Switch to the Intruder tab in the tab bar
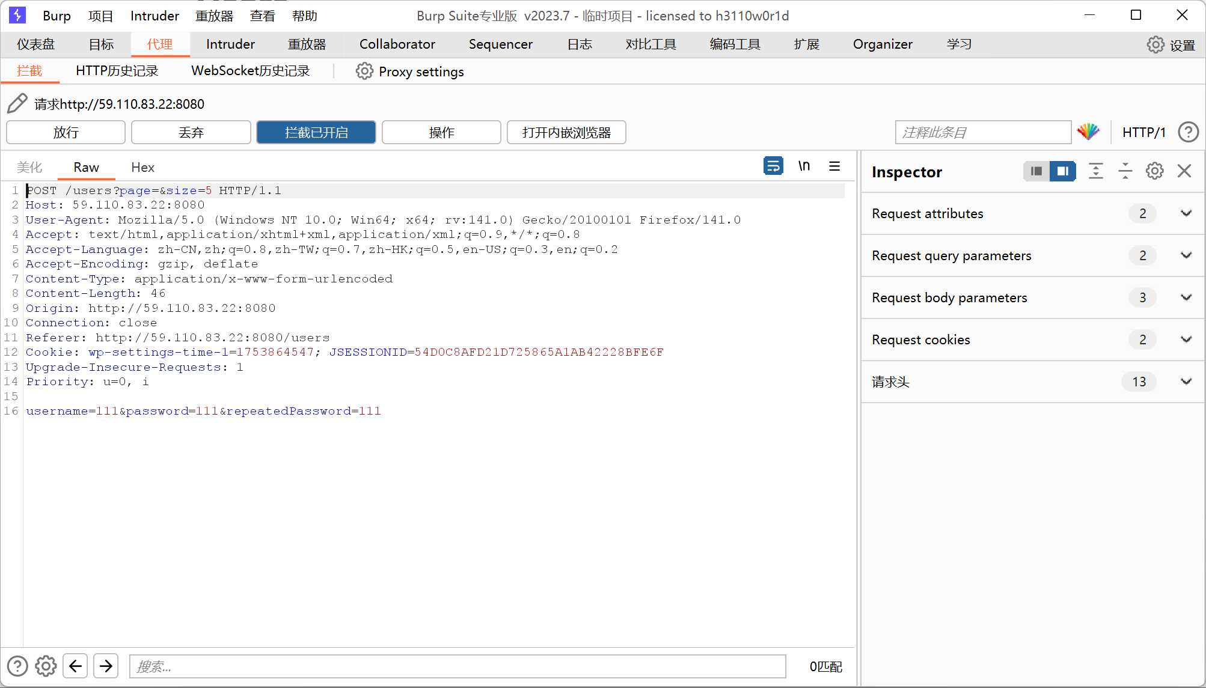1206x688 pixels. [230, 44]
